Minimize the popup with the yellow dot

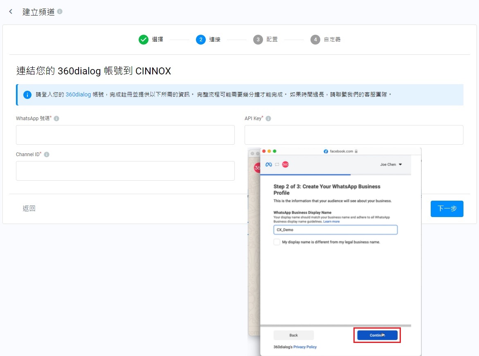pos(269,151)
